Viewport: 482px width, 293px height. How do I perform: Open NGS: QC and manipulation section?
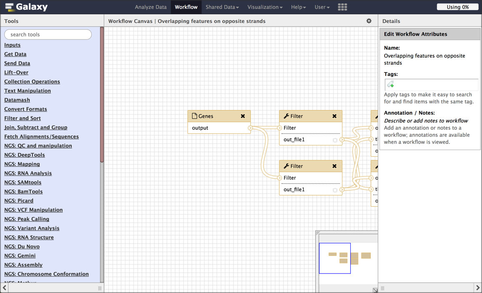pyautogui.click(x=38, y=146)
